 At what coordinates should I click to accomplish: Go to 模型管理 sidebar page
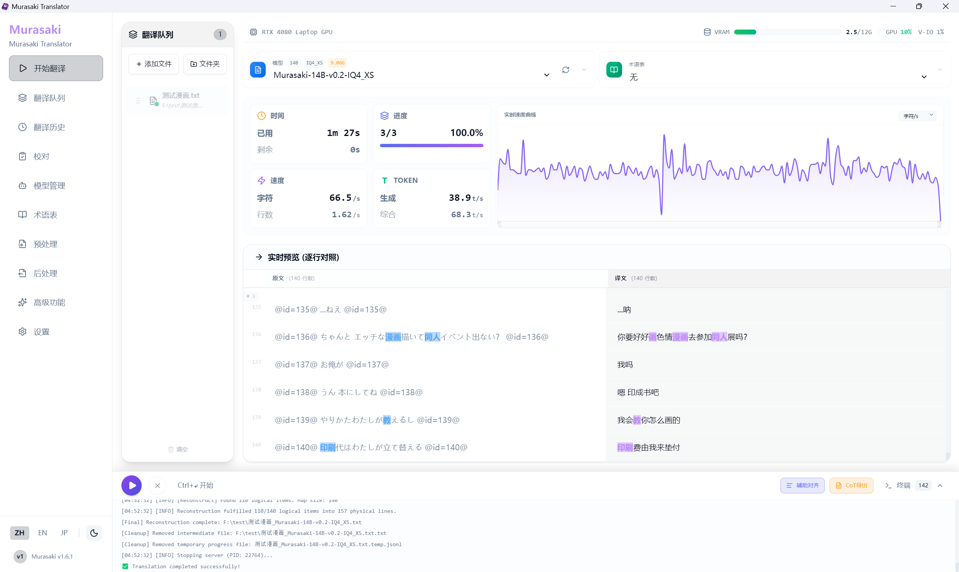49,185
